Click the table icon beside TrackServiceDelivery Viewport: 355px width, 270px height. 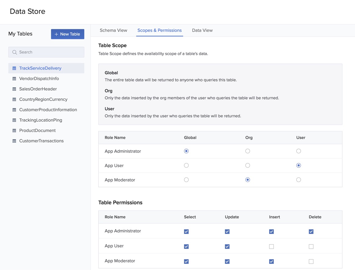[x=14, y=68]
